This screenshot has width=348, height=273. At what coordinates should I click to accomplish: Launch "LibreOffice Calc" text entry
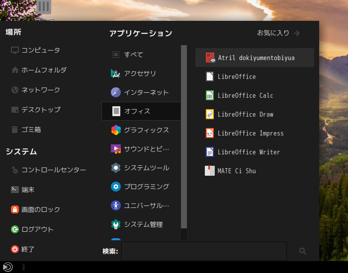click(245, 95)
